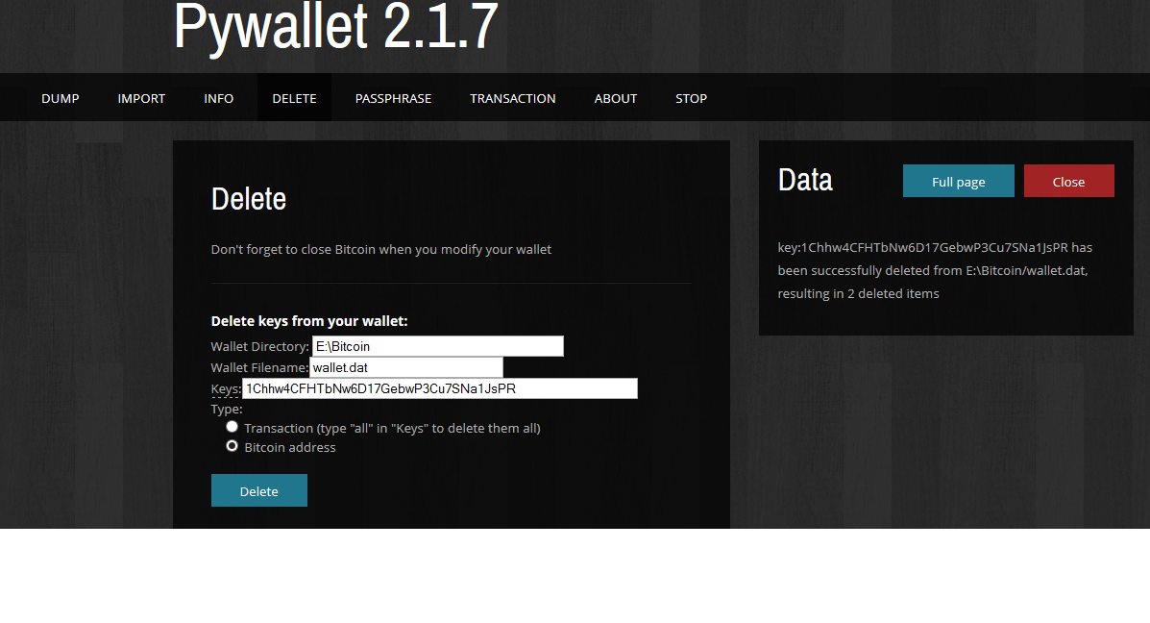Click the blue Delete button
Screen dimensions: 1150x623
point(258,491)
